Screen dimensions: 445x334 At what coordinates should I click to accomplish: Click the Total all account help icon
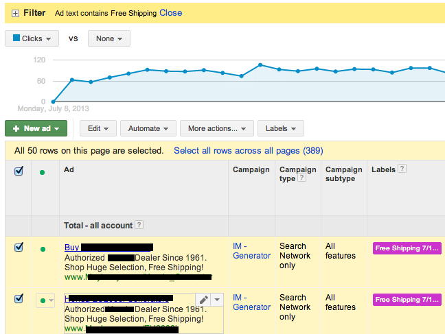pyautogui.click(x=139, y=225)
